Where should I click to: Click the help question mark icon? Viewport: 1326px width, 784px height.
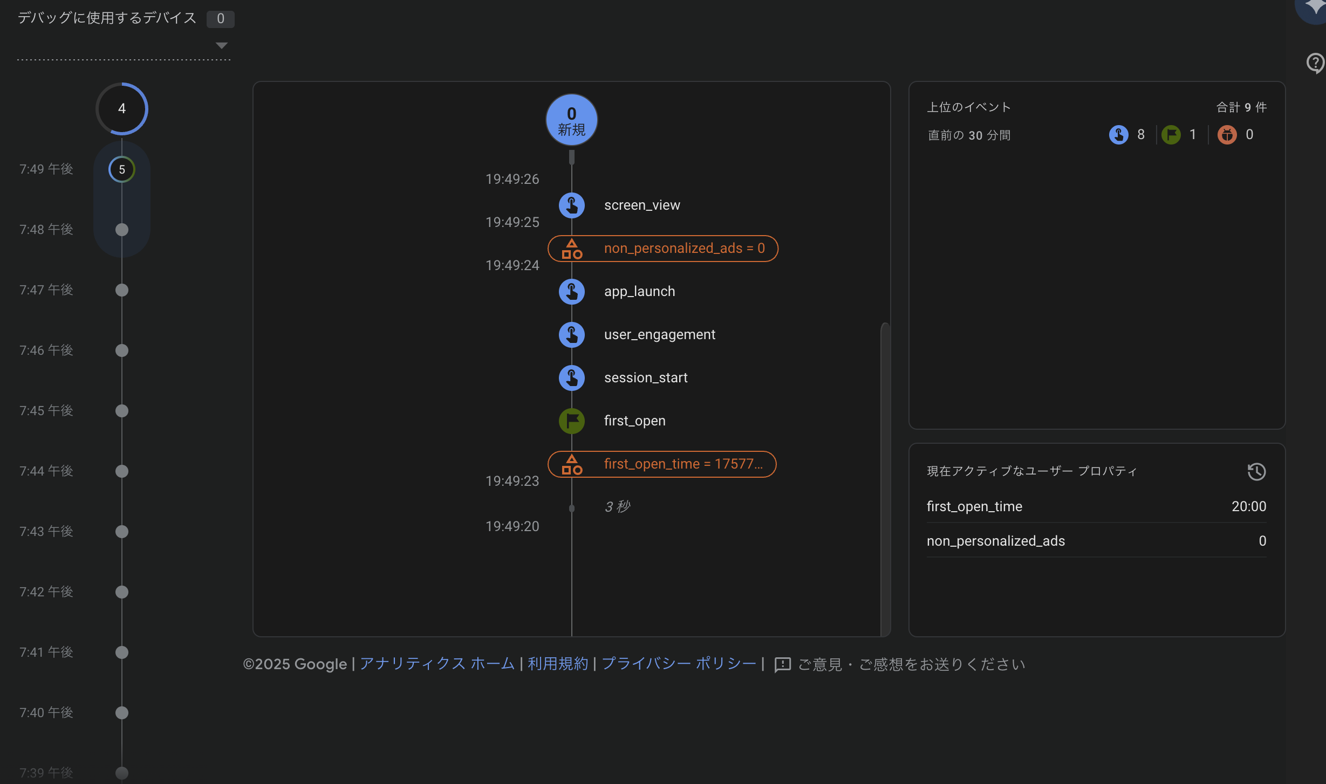[x=1315, y=63]
